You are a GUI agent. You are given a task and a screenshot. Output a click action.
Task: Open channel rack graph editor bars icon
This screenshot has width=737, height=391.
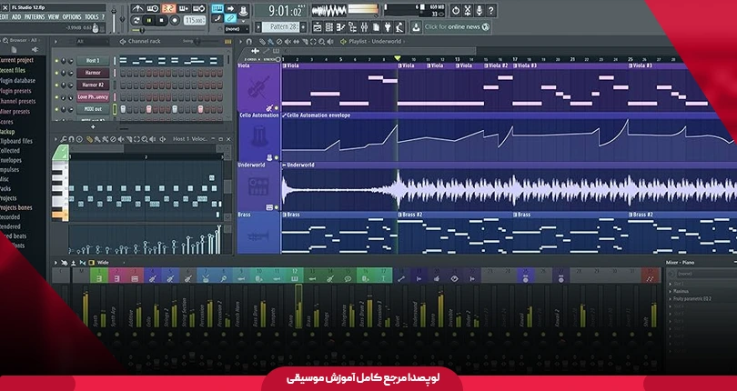[228, 41]
